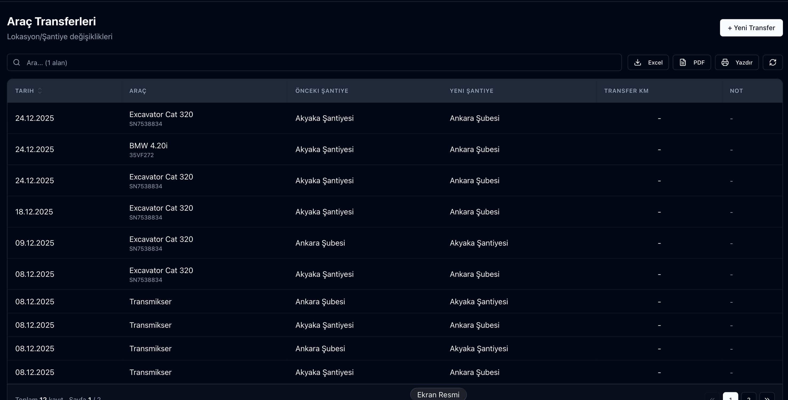Select SN7538834 in the 09.12.2025 row

coord(146,249)
